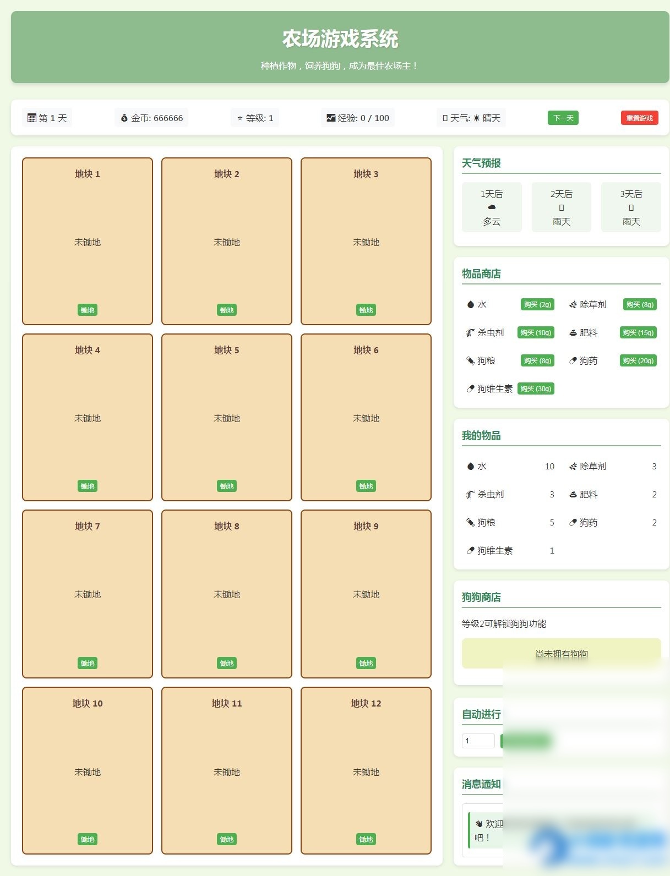Click the 狗维生素 pill icon in 物品商店
The height and width of the screenshot is (876, 670).
point(471,388)
